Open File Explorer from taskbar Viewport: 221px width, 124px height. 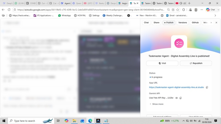(x=74, y=121)
